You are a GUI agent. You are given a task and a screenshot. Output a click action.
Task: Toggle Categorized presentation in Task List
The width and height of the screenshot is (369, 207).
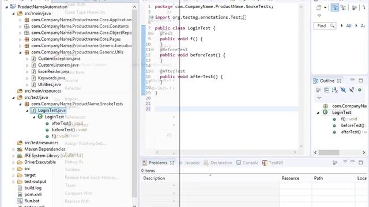[334, 7]
